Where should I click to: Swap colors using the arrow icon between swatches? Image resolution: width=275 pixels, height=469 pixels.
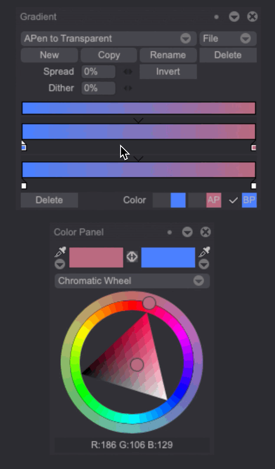pyautogui.click(x=132, y=257)
